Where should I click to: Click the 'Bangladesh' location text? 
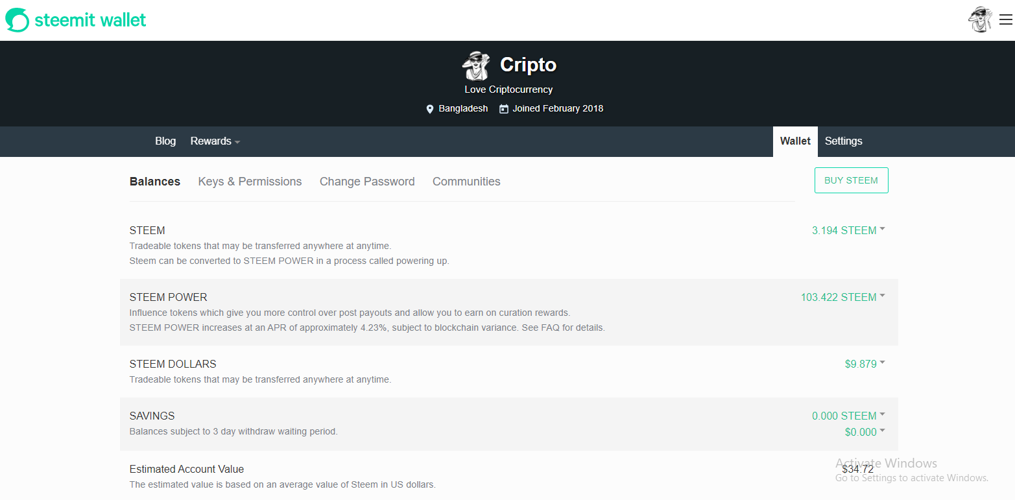click(463, 109)
